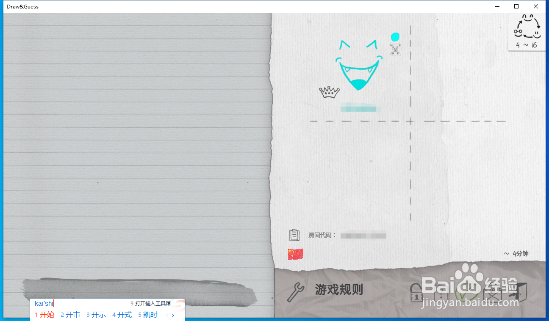Click the question mark box icon
This screenshot has width=549, height=321.
click(x=441, y=292)
